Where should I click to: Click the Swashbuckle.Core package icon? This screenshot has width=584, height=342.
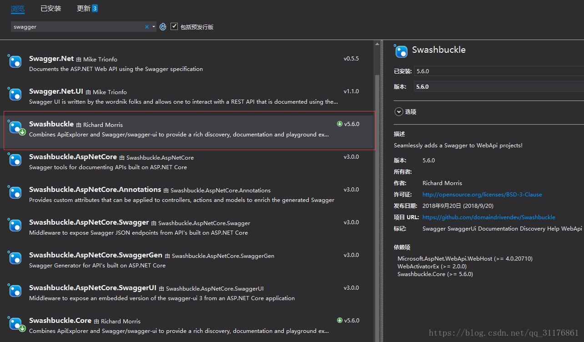[x=16, y=324]
